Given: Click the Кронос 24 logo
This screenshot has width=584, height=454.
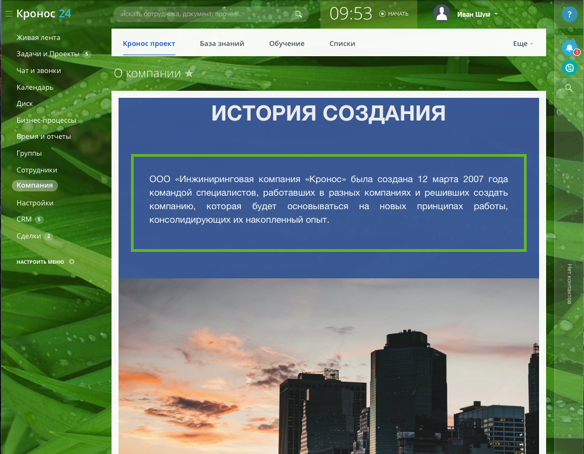Looking at the screenshot, I should (44, 14).
